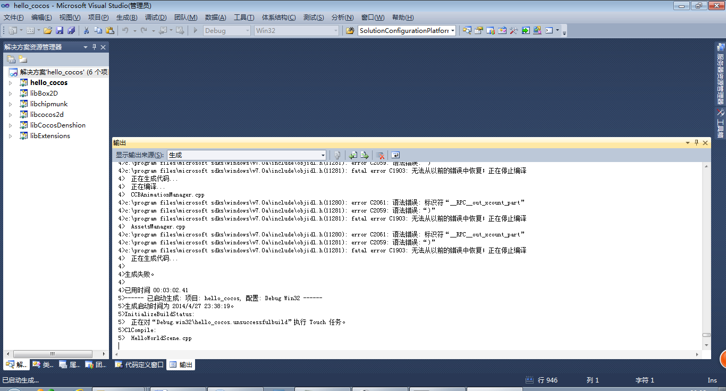Image resolution: width=726 pixels, height=391 pixels.
Task: Click the green-arrow Start Page icon
Action: click(x=526, y=30)
